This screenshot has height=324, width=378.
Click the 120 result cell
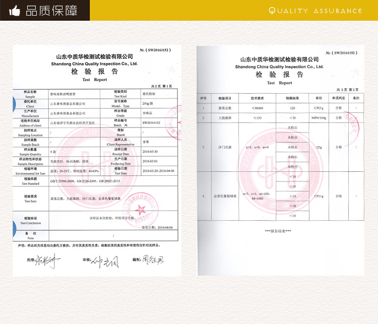pyautogui.click(x=292, y=108)
